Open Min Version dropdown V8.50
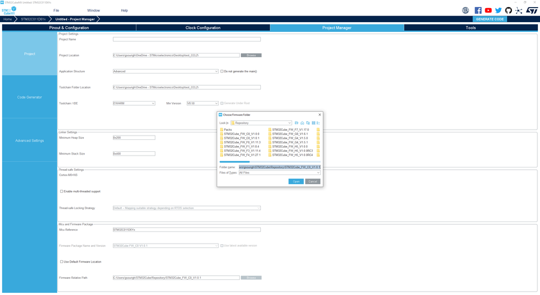 coord(202,103)
